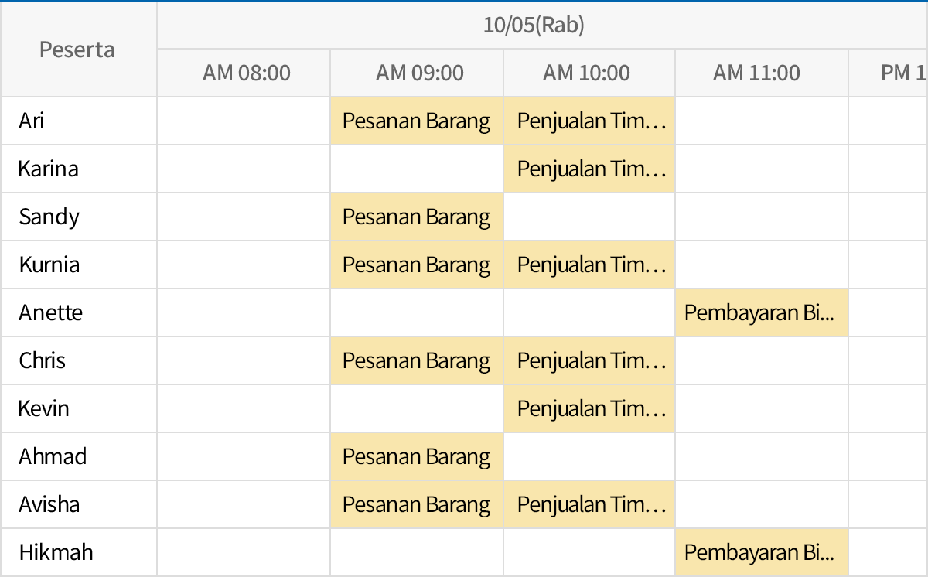Open Anette's Pembayaran Bi event

click(761, 312)
